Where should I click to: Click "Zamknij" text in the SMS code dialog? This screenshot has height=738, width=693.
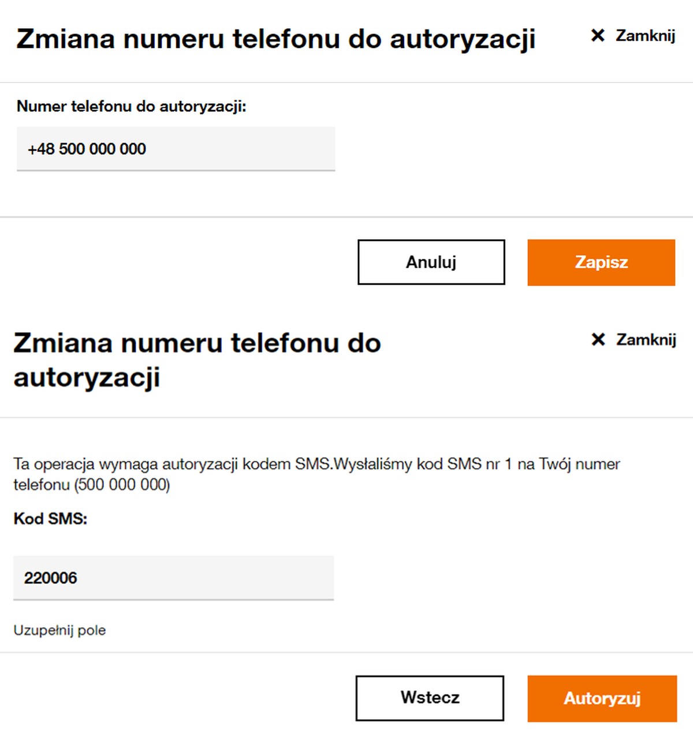(646, 340)
